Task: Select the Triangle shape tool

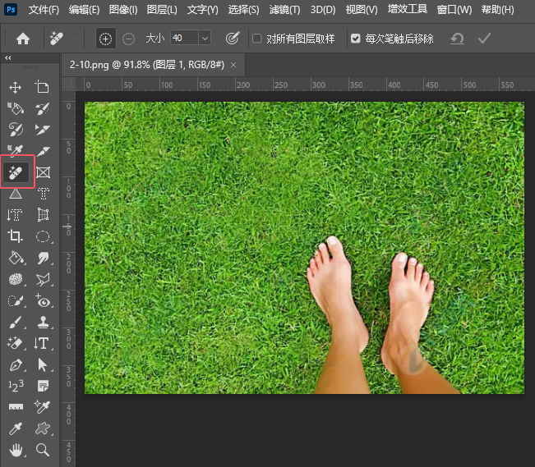Action: 16,194
